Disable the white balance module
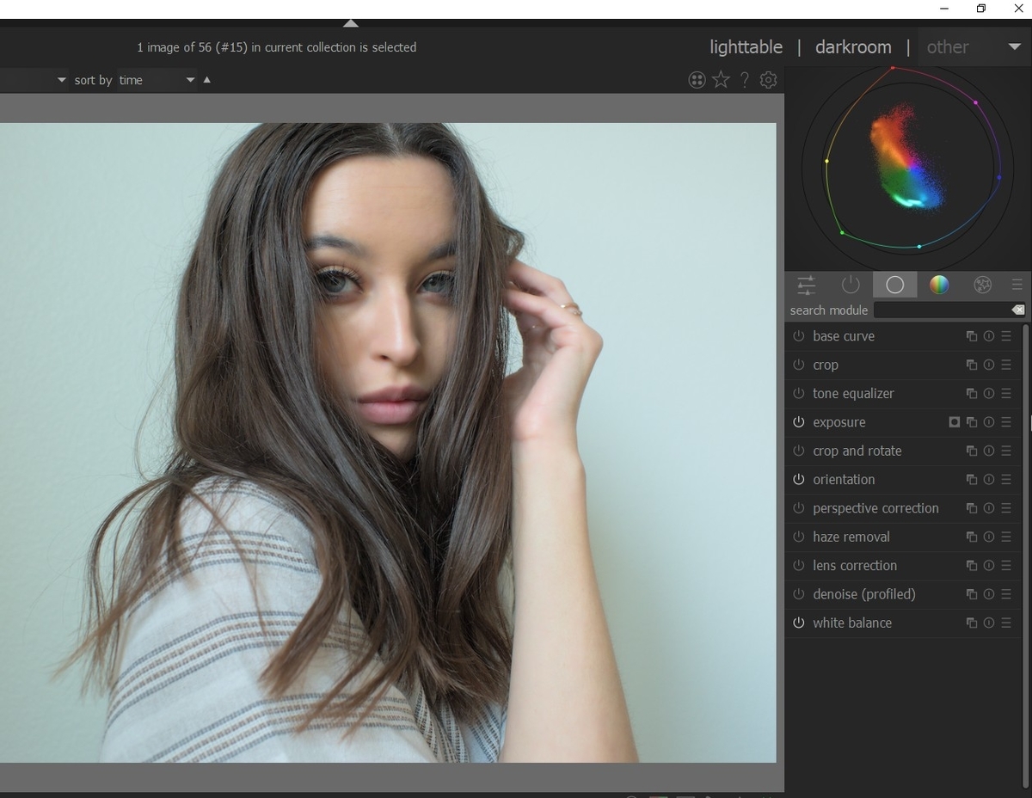Viewport: 1032px width, 798px height. [798, 623]
